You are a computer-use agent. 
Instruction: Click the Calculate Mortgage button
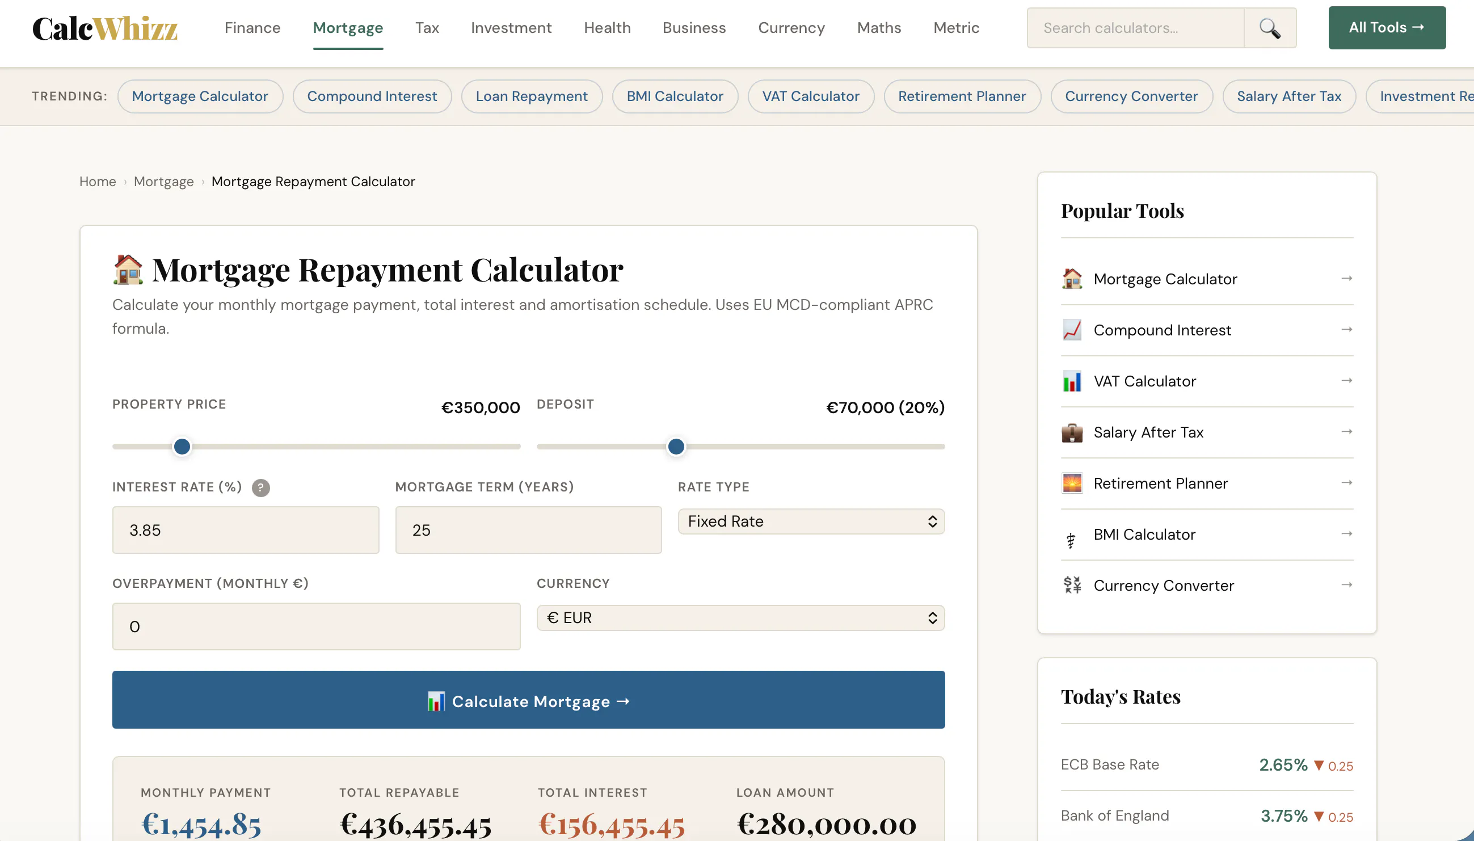tap(528, 700)
